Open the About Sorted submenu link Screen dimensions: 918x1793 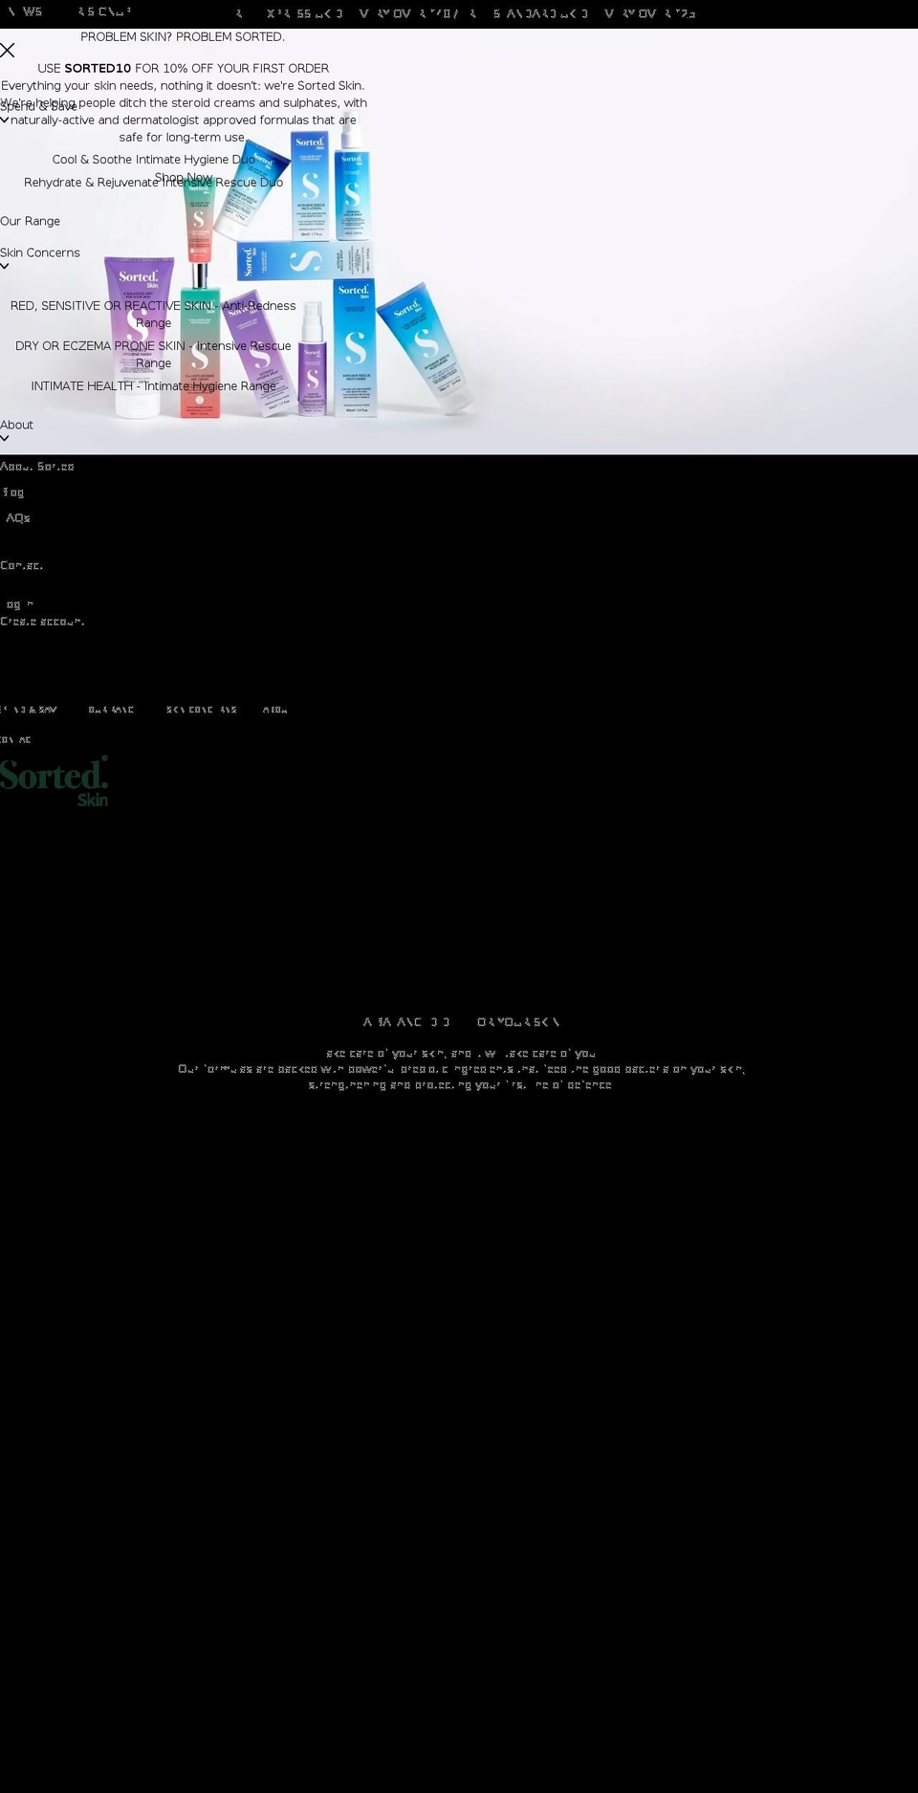tap(37, 467)
